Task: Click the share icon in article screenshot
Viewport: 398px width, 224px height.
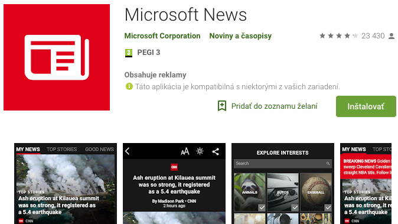Action: coord(216,152)
